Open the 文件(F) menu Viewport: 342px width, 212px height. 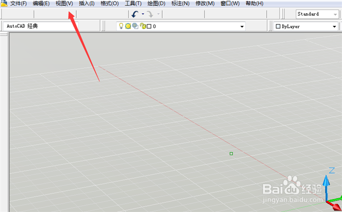click(19, 3)
